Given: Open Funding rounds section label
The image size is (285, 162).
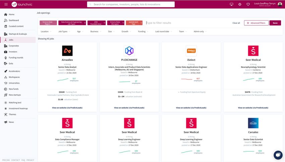Looking at the screenshot, I should pos(16,58).
